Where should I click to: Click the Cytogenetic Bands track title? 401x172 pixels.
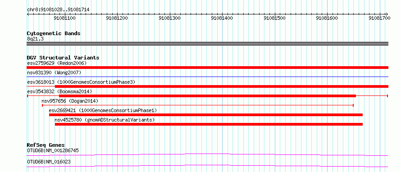(x=54, y=33)
